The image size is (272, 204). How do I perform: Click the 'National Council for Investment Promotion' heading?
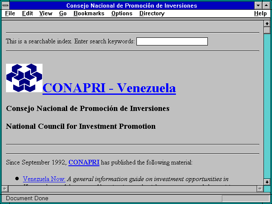81,126
